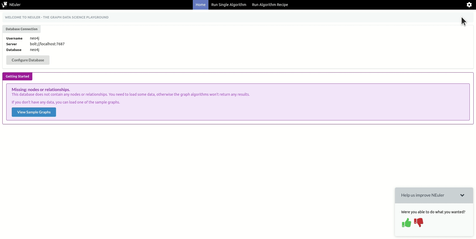Viewport: 476px width, 239px height.
Task: Click 'If you don't have any data' sentence
Action: point(66,102)
